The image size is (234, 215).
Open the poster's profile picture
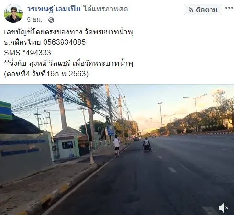(x=13, y=13)
